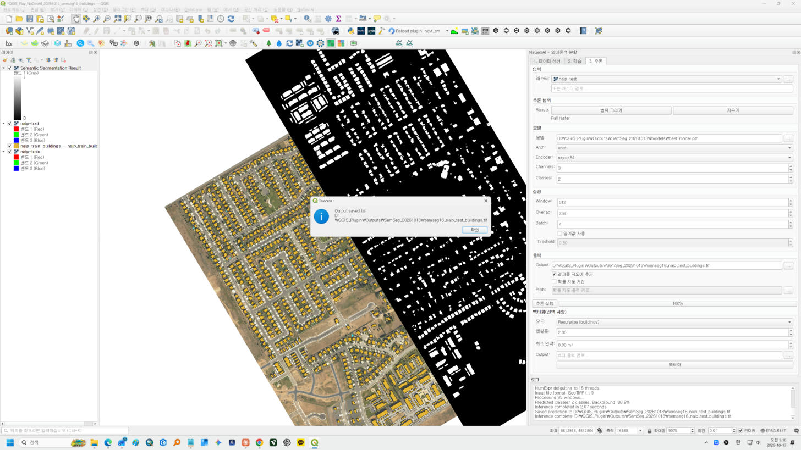Open File Explorer from the taskbar

click(94, 442)
